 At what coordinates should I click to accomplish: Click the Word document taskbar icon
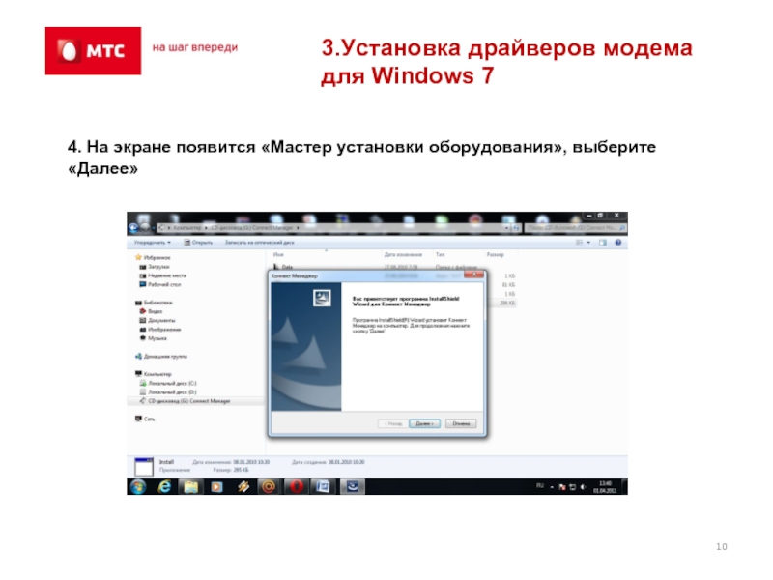(322, 487)
